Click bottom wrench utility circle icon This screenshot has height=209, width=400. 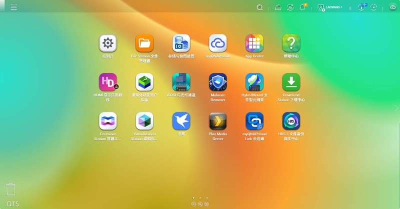coord(200,204)
